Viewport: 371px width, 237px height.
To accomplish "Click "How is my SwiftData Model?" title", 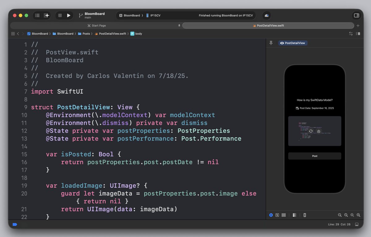I will (x=315, y=100).
